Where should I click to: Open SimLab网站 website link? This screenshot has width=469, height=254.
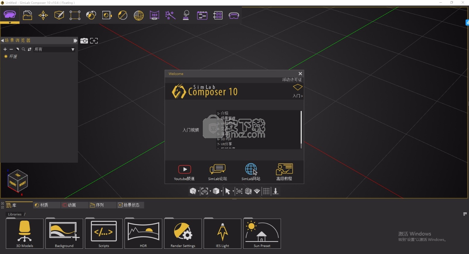[251, 172]
